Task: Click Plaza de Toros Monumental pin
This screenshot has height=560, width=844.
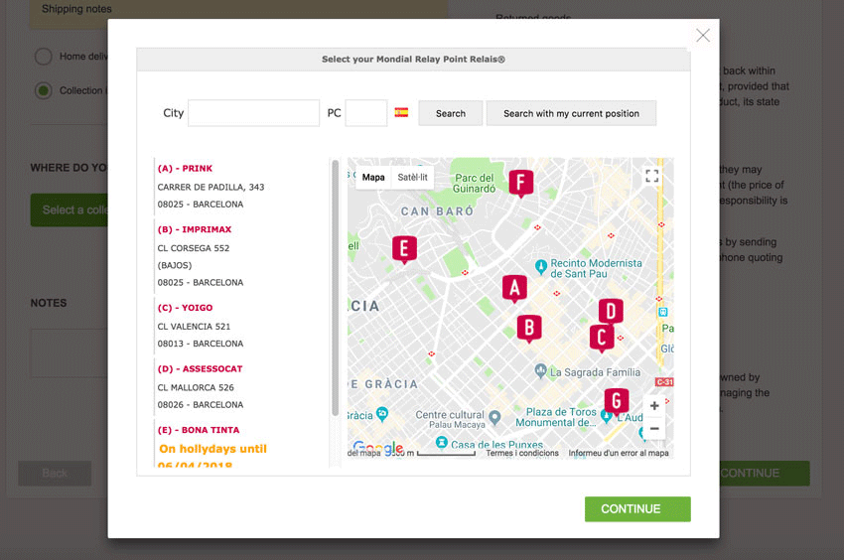Action: 606,417
